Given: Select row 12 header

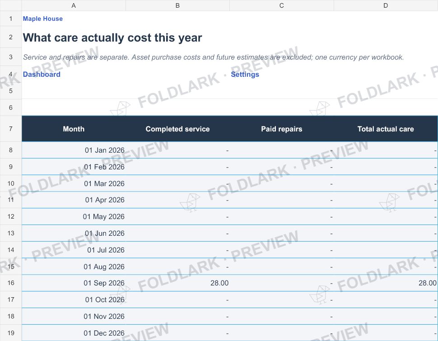Looking at the screenshot, I should click(11, 217).
